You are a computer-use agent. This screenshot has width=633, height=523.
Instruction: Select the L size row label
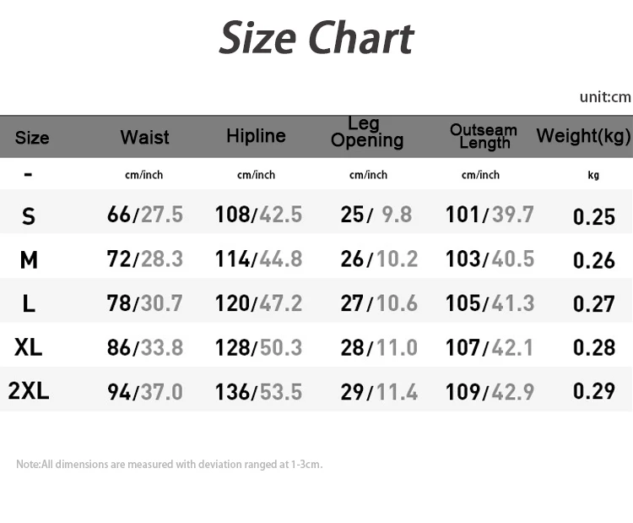(x=29, y=303)
